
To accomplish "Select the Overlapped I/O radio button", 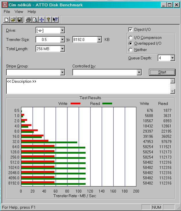I will 130,44.
